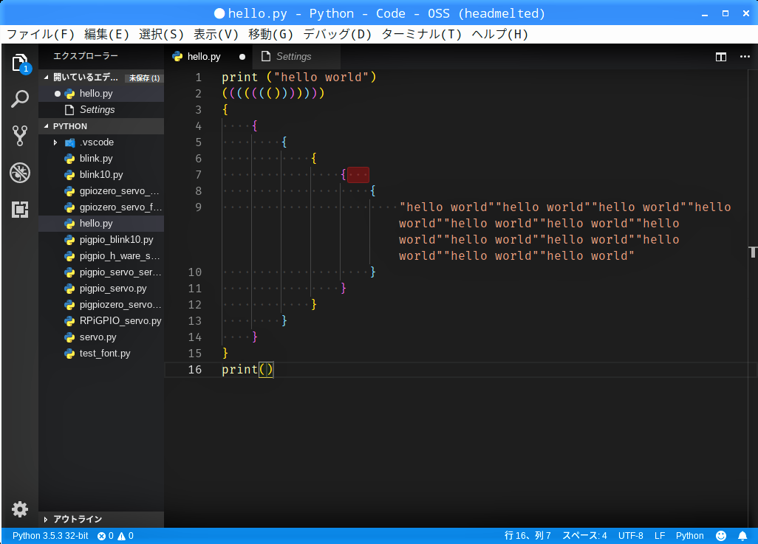Open pigpiozero_servo… file in the tree

[101, 305]
